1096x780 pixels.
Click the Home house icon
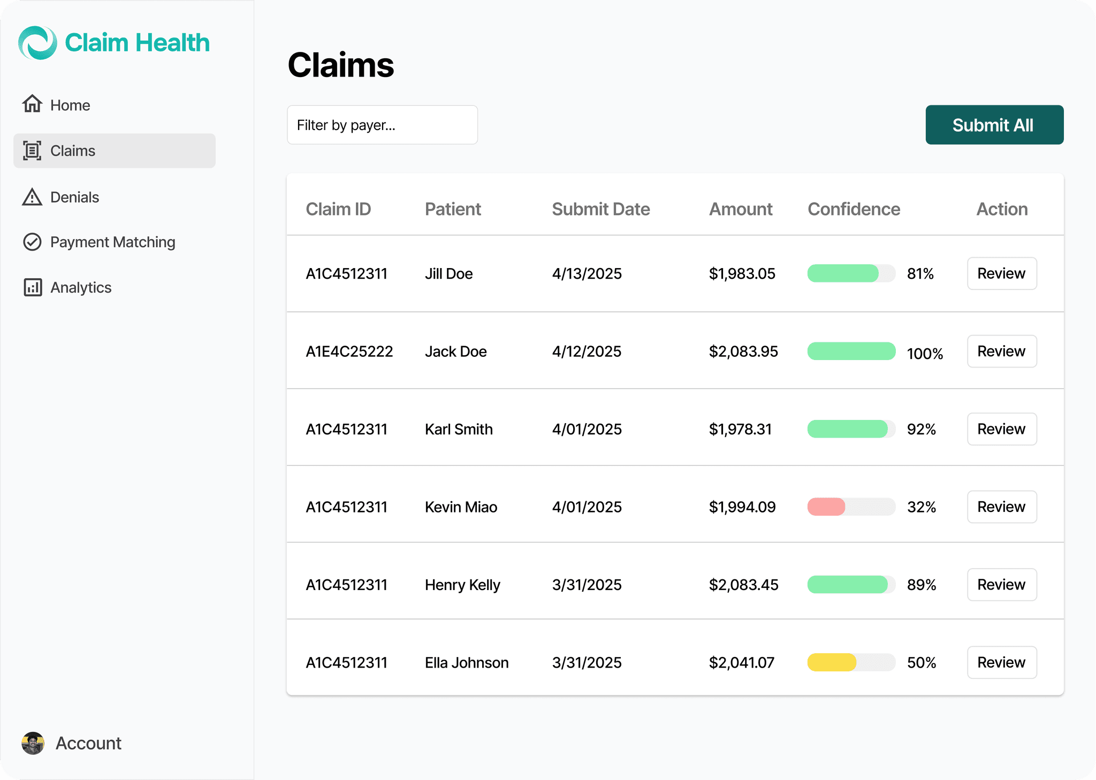click(32, 104)
